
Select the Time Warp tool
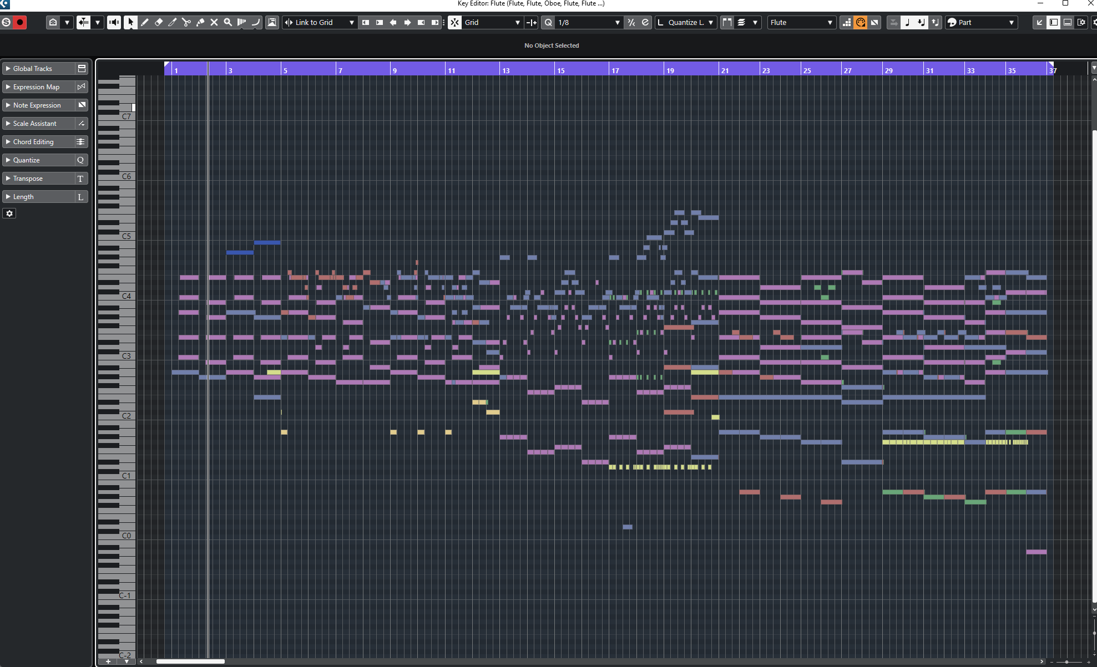click(x=242, y=22)
